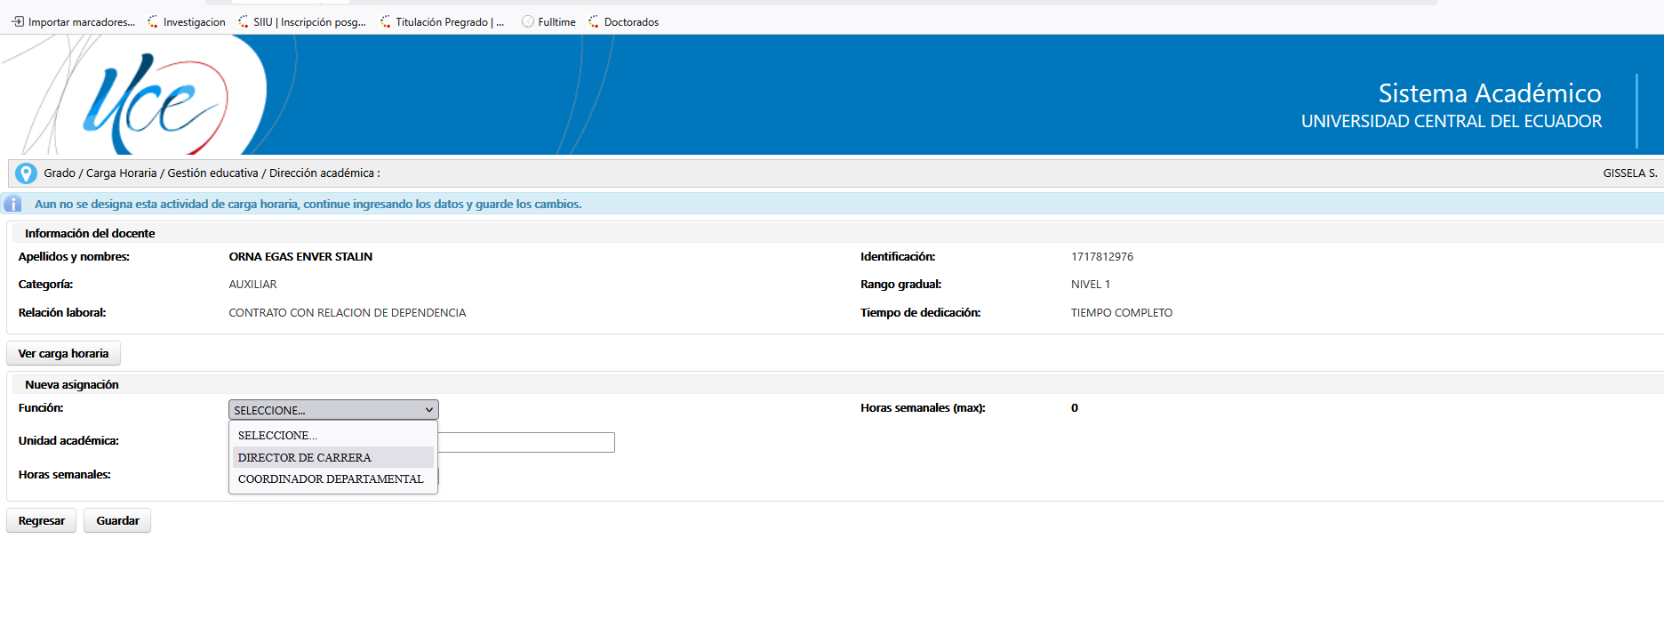Click the Guardar button

pyautogui.click(x=117, y=520)
